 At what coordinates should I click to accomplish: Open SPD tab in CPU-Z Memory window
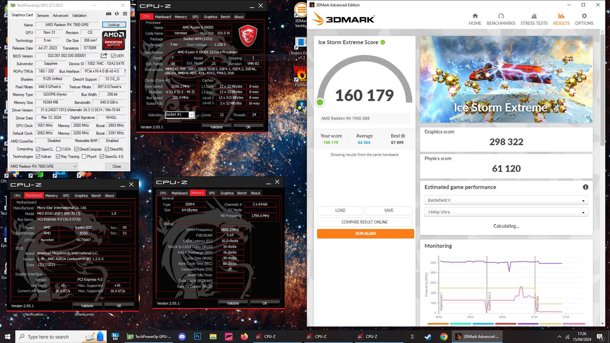pyautogui.click(x=212, y=193)
